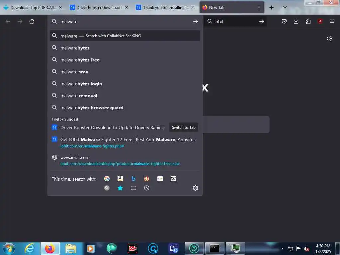Choose the malware scan suggestion

click(125, 72)
